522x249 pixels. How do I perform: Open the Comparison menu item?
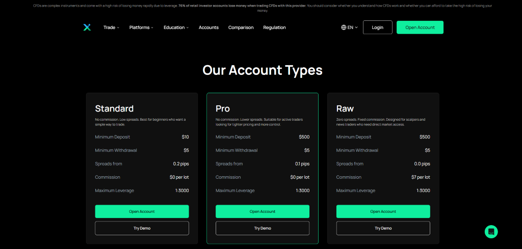tap(241, 27)
